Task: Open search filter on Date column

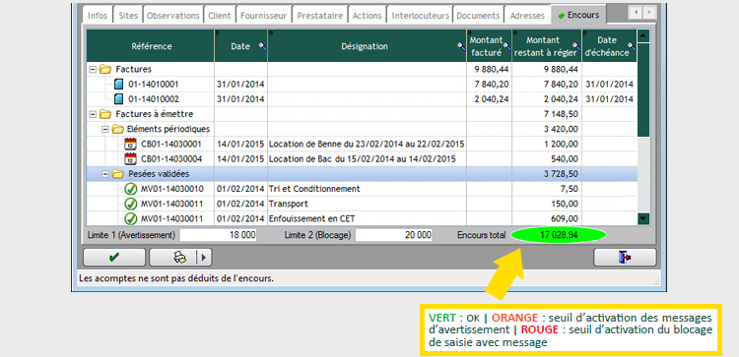Action: [x=262, y=46]
